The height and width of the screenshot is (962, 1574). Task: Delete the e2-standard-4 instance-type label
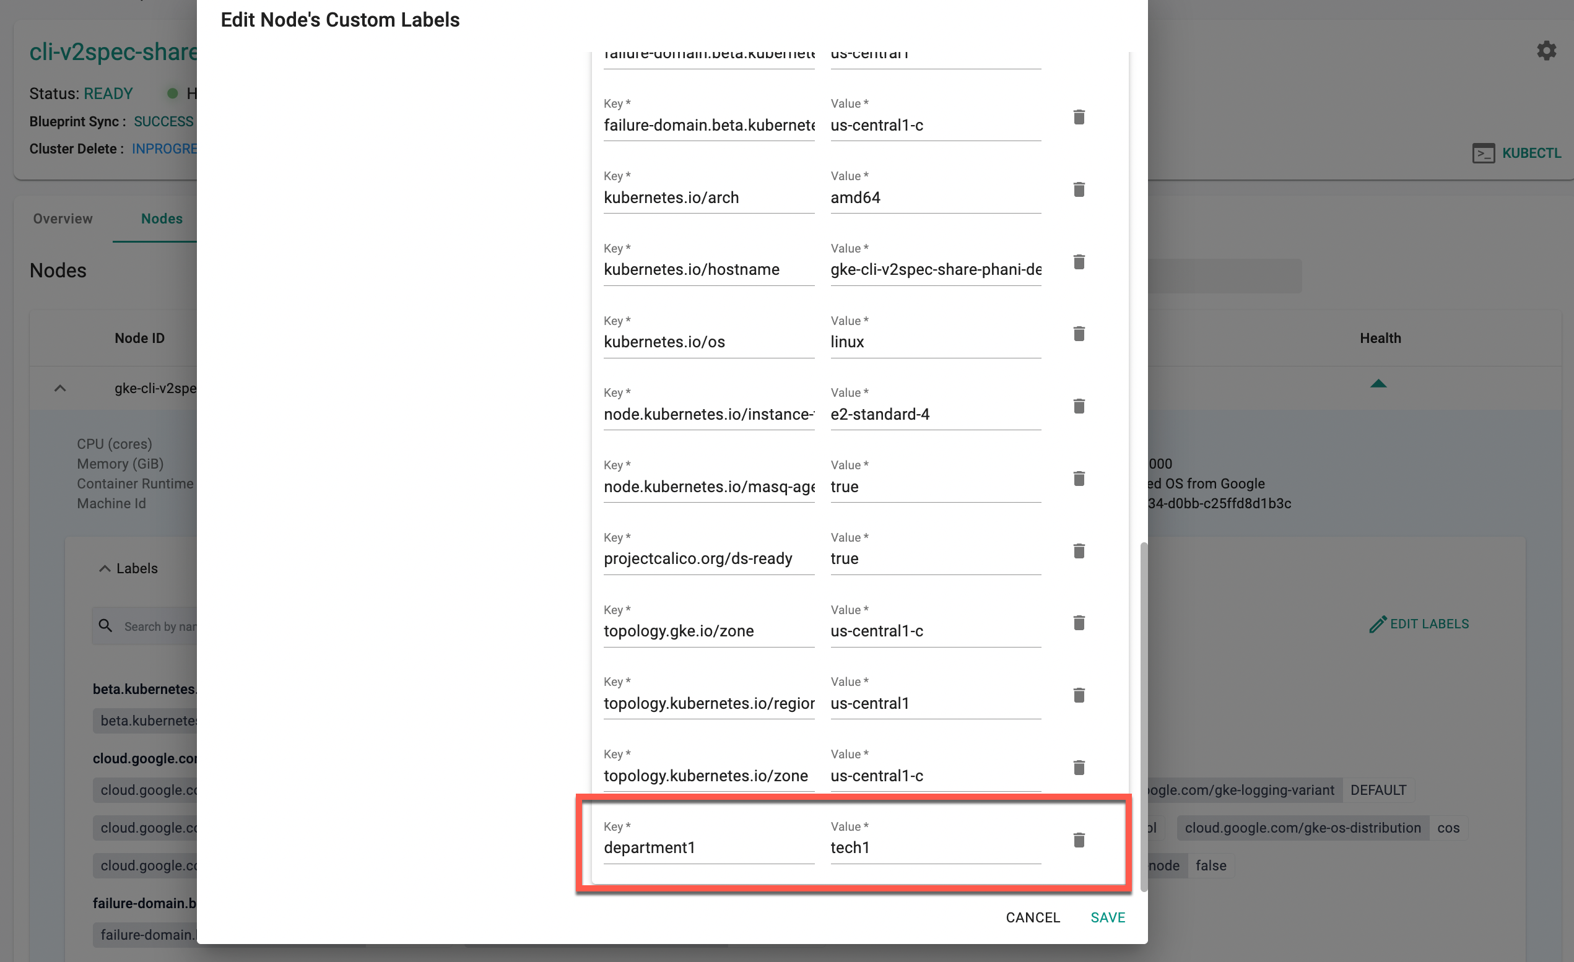pos(1078,406)
